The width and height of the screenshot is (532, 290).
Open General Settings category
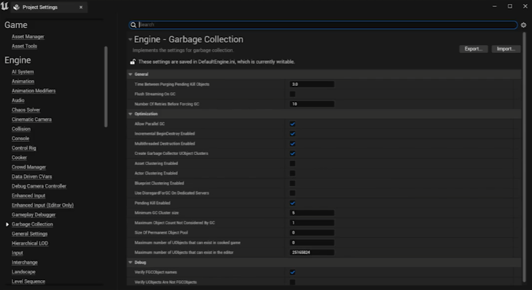29,234
